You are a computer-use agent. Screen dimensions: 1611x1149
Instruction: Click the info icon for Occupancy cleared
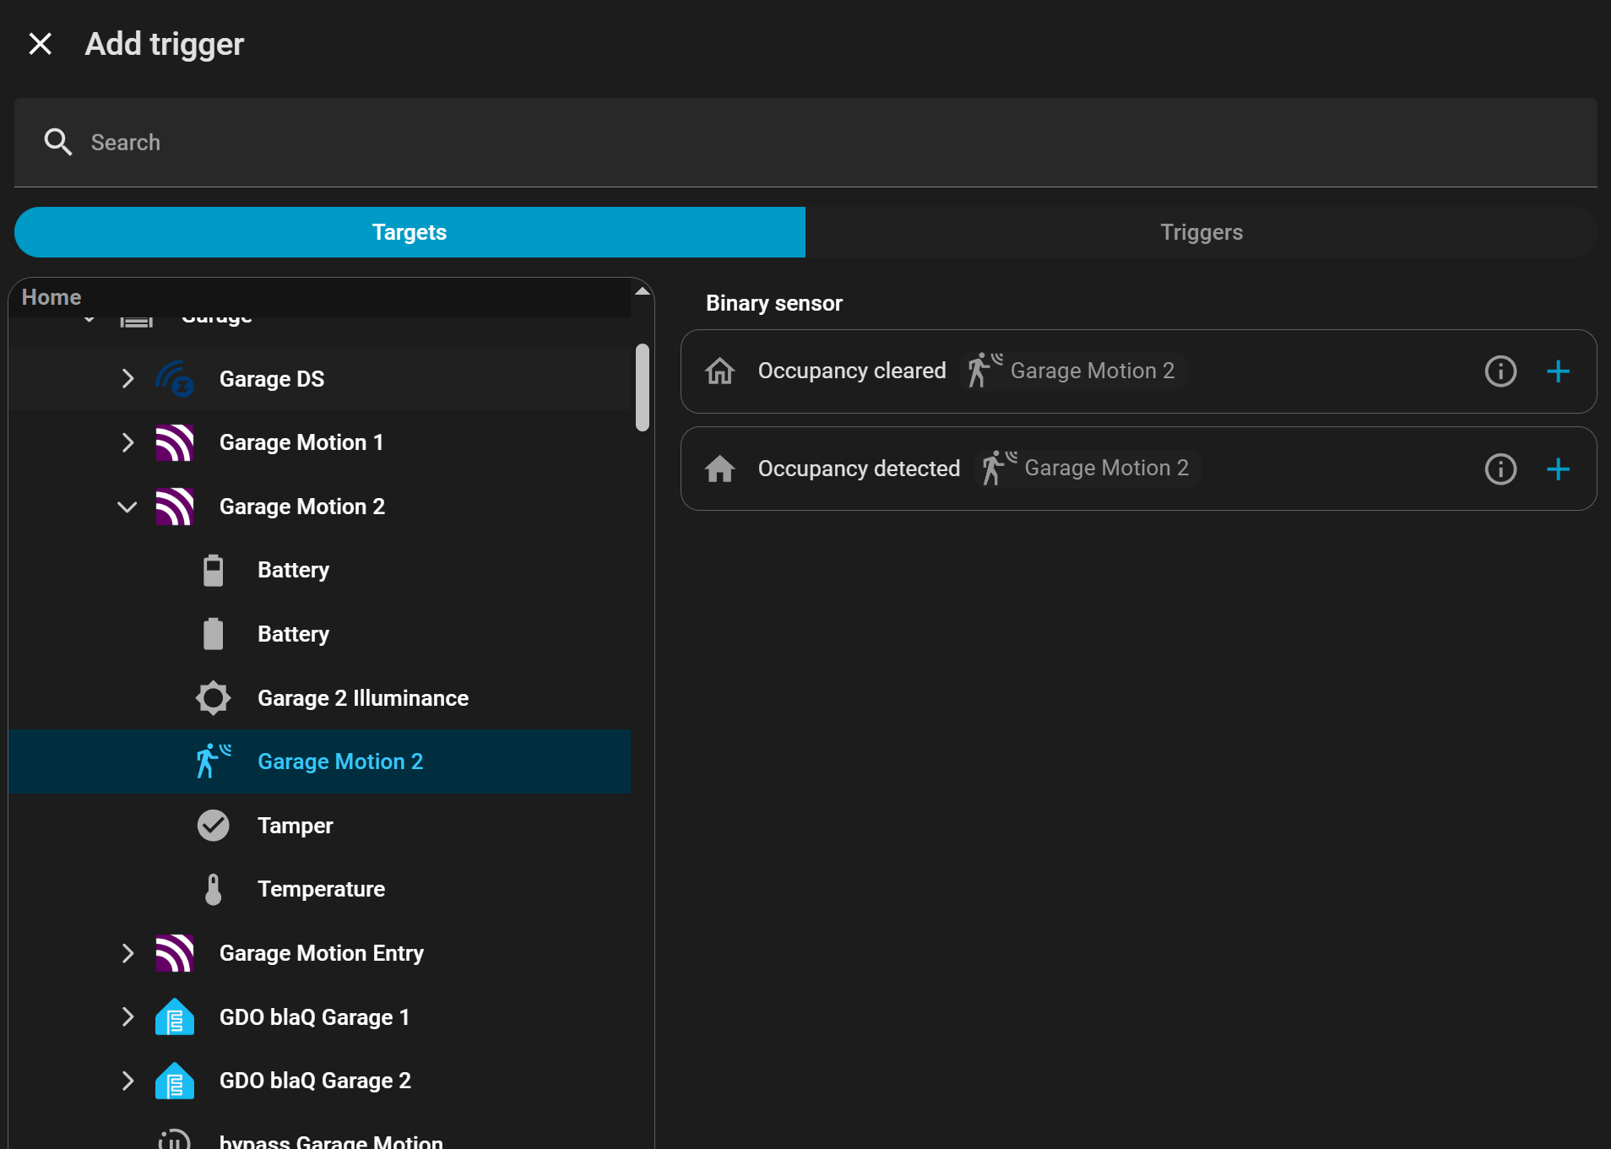click(1500, 371)
